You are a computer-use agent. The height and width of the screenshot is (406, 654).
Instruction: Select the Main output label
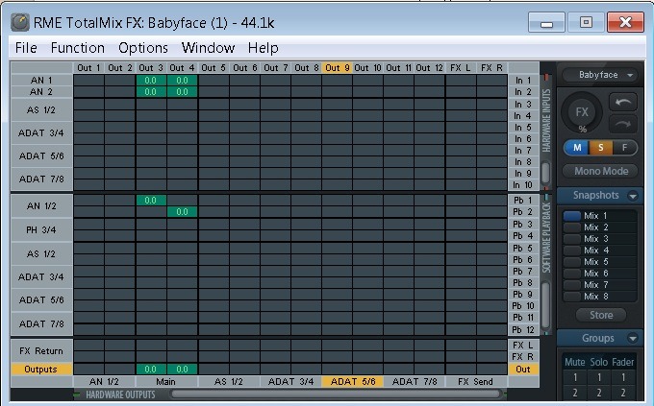[166, 381]
